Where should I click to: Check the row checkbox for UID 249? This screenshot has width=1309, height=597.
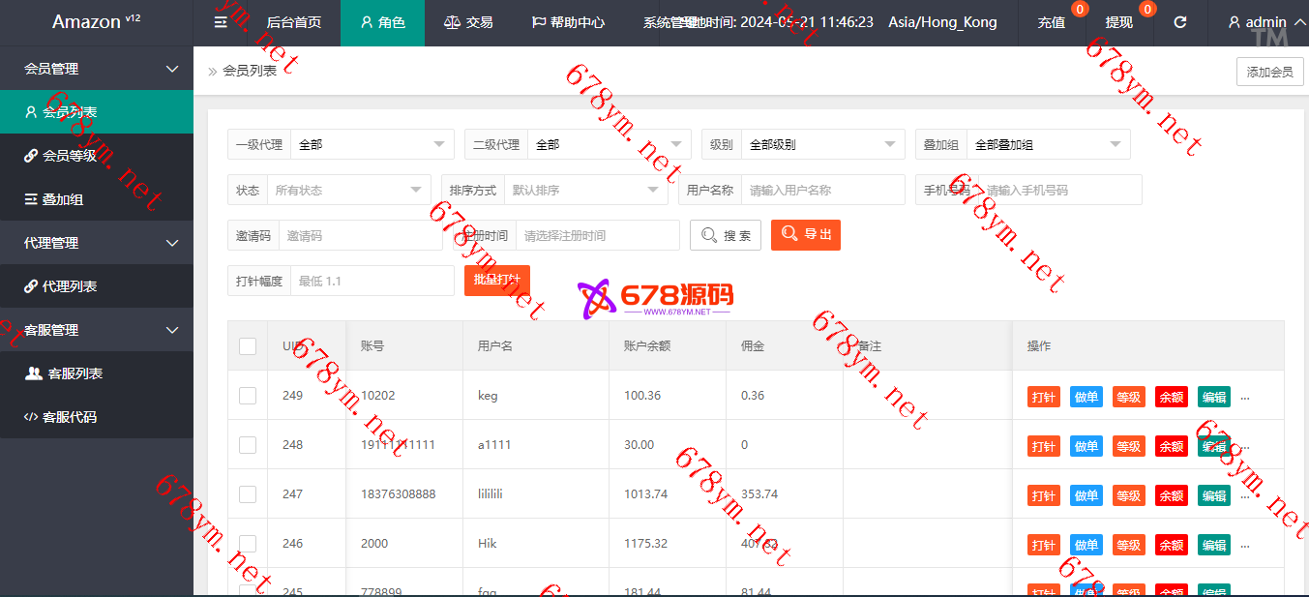coord(248,396)
